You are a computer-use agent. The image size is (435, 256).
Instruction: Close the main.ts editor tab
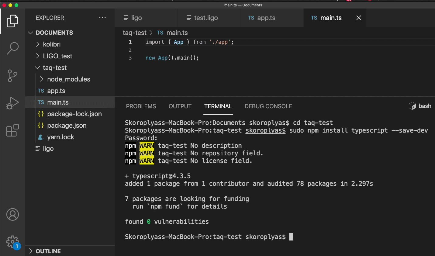359,18
